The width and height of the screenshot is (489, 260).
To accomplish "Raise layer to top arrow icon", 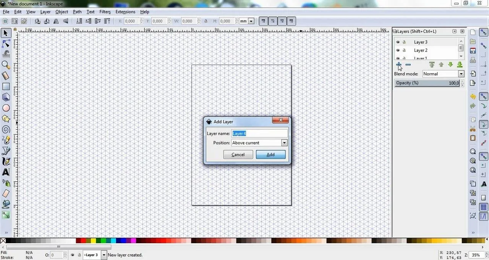I will [x=432, y=64].
